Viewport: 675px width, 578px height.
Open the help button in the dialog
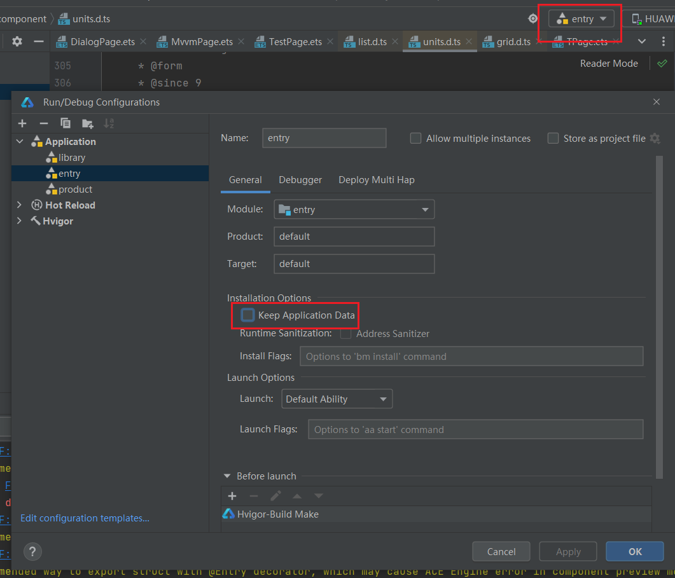pyautogui.click(x=32, y=551)
